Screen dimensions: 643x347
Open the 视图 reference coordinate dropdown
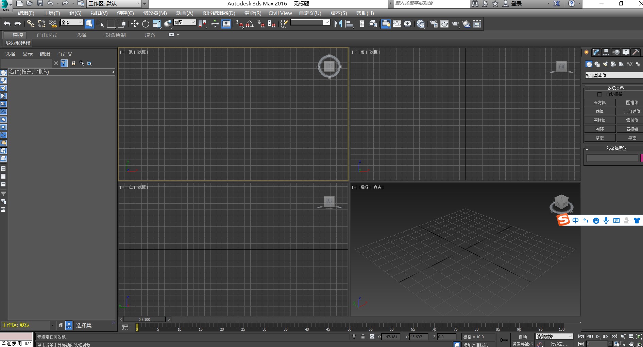pyautogui.click(x=185, y=22)
